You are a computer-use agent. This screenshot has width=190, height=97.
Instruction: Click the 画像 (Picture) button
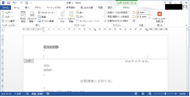(x=42, y=17)
